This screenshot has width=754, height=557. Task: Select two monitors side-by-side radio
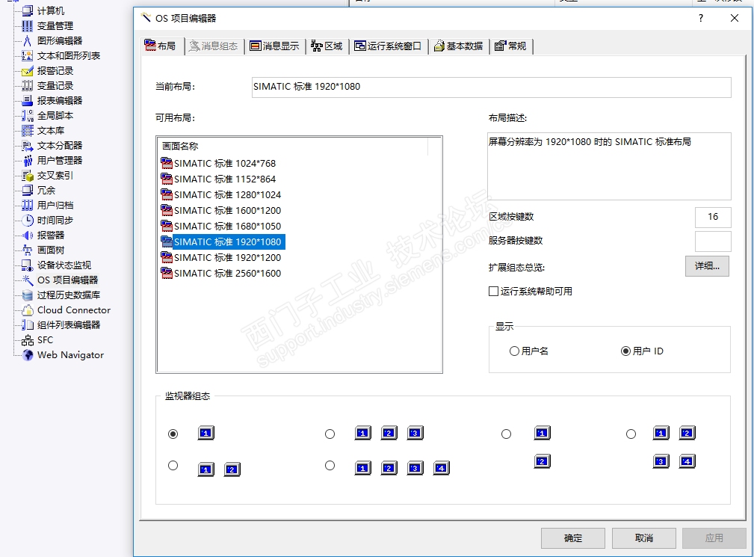click(173, 466)
